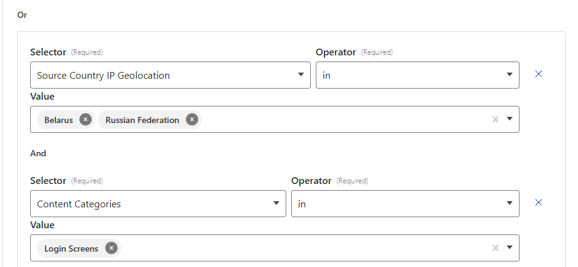Remove the Login Screens tag
The width and height of the screenshot is (578, 267).
(111, 249)
